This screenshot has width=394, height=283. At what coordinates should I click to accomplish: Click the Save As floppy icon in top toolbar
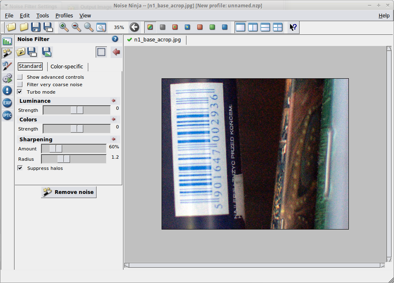coord(48,27)
